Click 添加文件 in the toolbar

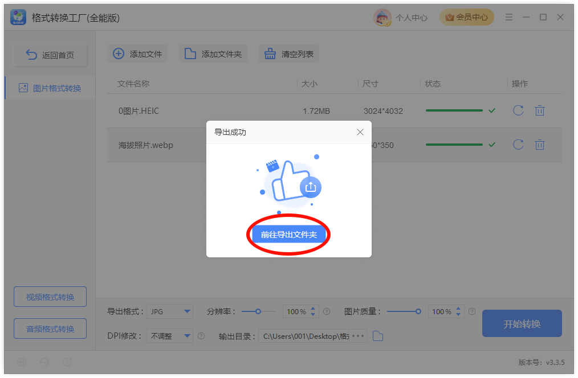click(x=137, y=54)
